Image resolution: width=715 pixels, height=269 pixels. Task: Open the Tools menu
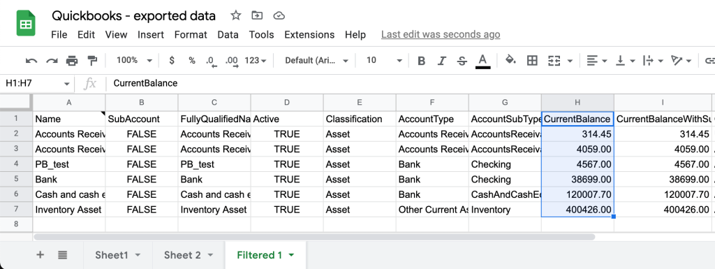click(x=261, y=35)
